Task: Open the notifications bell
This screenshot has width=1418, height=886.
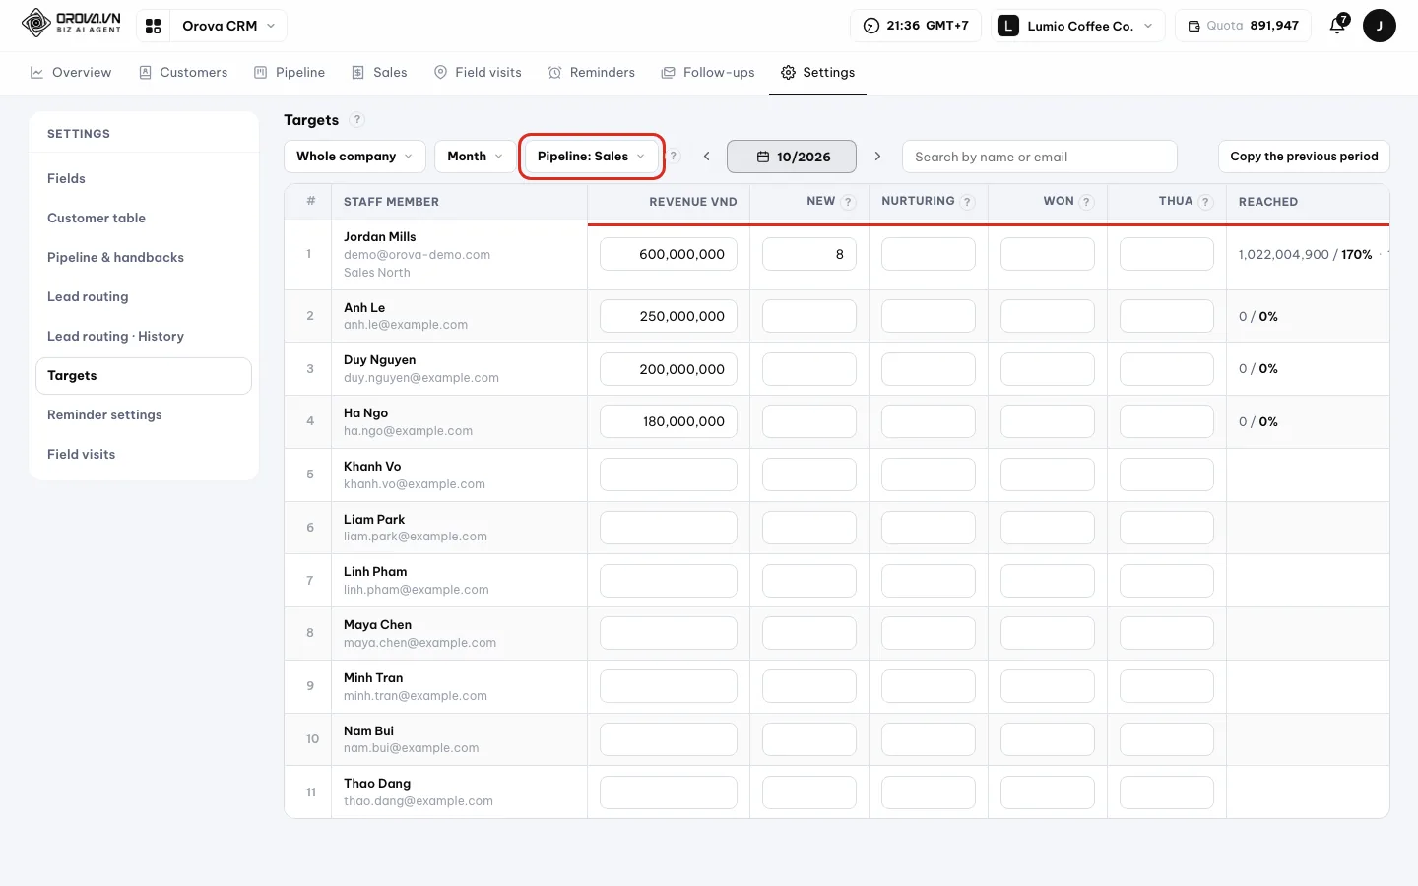Action: [x=1337, y=26]
